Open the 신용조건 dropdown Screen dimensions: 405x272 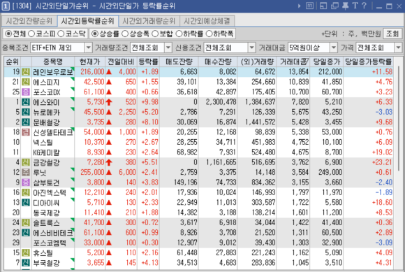coord(229,48)
